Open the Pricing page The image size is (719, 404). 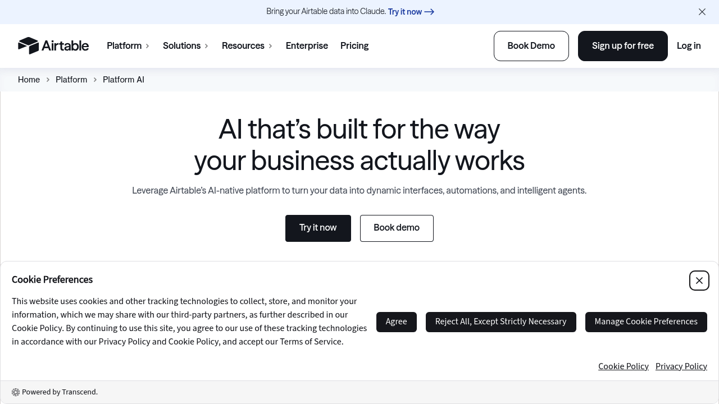(354, 46)
